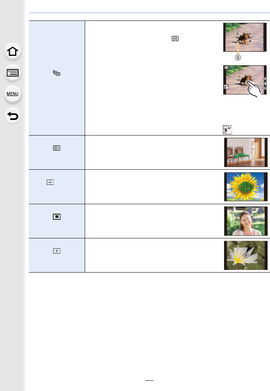Click the 49-Area AF grid icon

tap(57, 148)
